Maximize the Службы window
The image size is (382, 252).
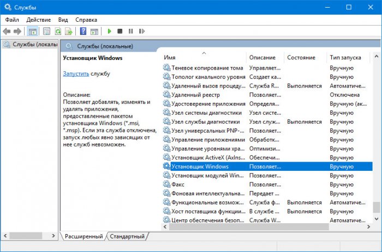click(x=349, y=7)
